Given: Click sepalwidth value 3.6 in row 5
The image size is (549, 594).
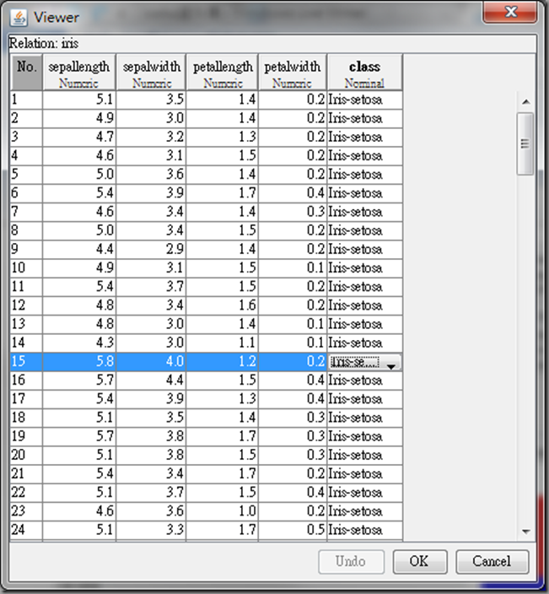Looking at the screenshot, I should pyautogui.click(x=151, y=175).
